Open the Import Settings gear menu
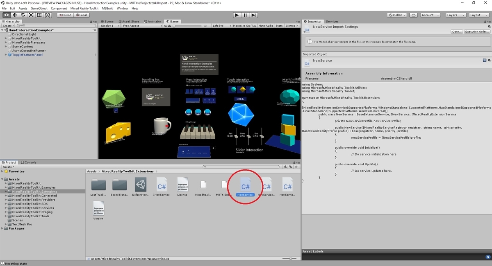The width and height of the screenshot is (492, 266). pyautogui.click(x=489, y=27)
